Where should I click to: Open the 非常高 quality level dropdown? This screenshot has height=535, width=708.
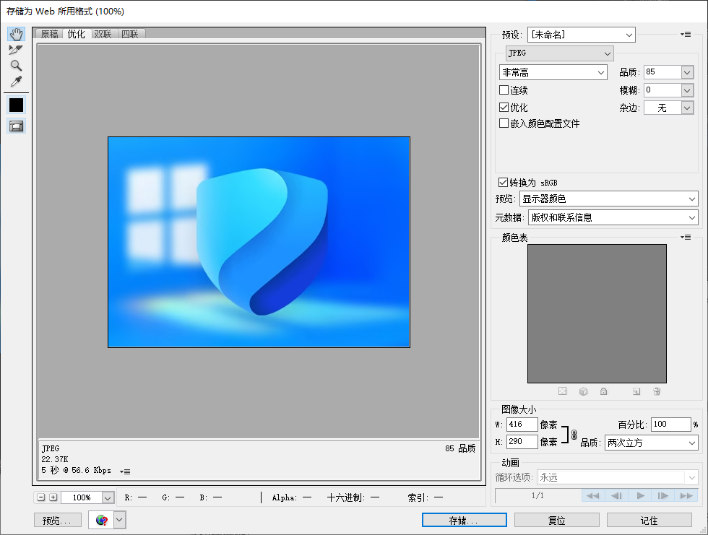click(x=553, y=72)
